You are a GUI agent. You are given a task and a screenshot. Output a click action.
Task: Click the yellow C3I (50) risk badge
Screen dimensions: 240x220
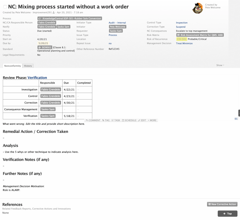click(182, 39)
